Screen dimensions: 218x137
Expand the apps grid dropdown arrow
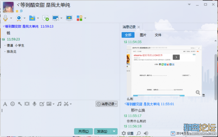[x=85, y=18]
